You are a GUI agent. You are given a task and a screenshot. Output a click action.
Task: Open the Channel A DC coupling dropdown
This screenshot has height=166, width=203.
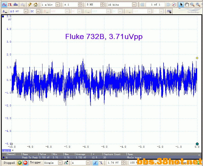[x=38, y=11]
